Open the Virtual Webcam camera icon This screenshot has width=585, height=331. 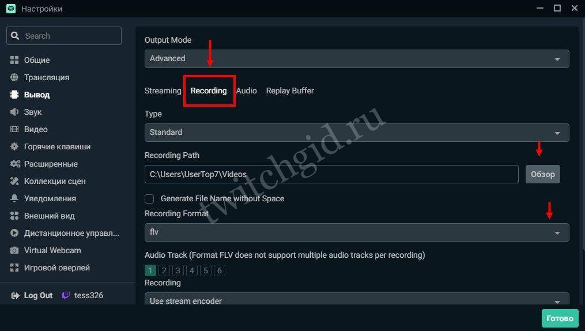pos(14,250)
